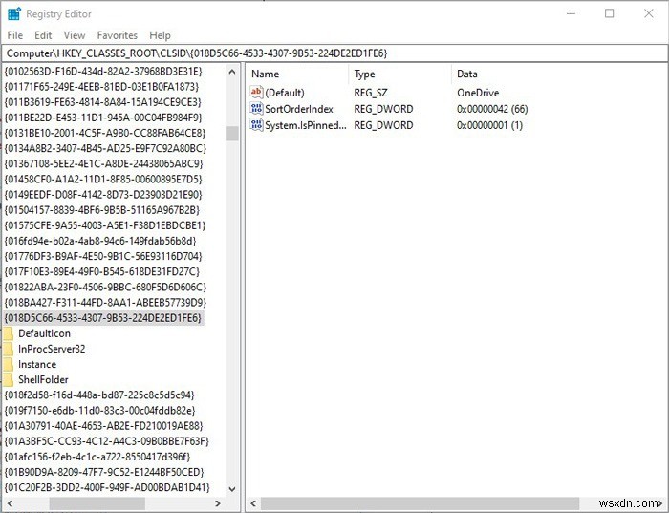Sort values by Data column header
The image size is (669, 513).
coord(467,74)
